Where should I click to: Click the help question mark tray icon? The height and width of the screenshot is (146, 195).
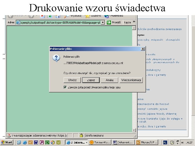click(x=172, y=142)
